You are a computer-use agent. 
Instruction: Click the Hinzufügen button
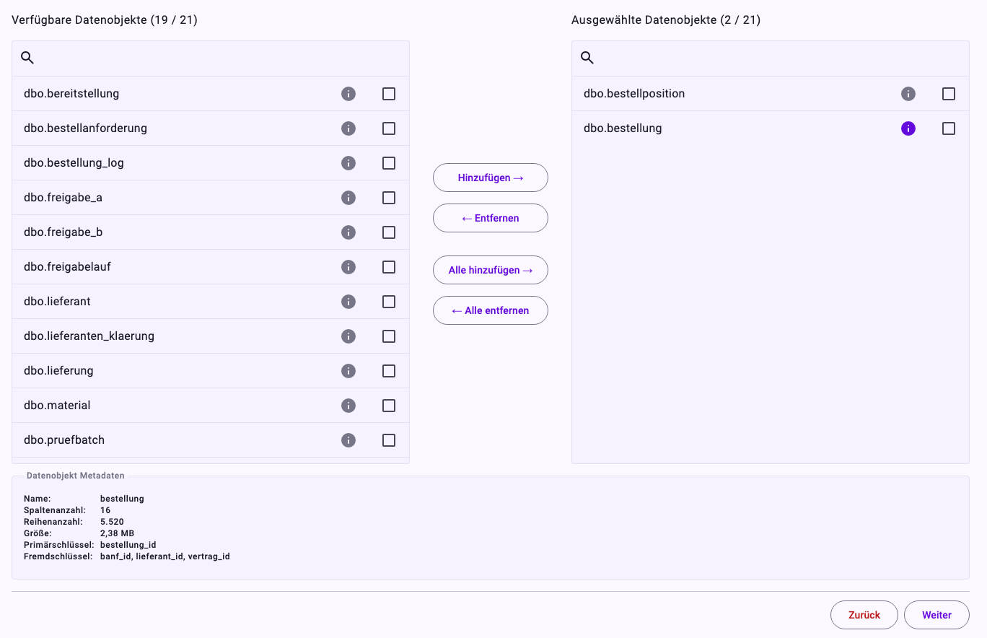click(491, 178)
